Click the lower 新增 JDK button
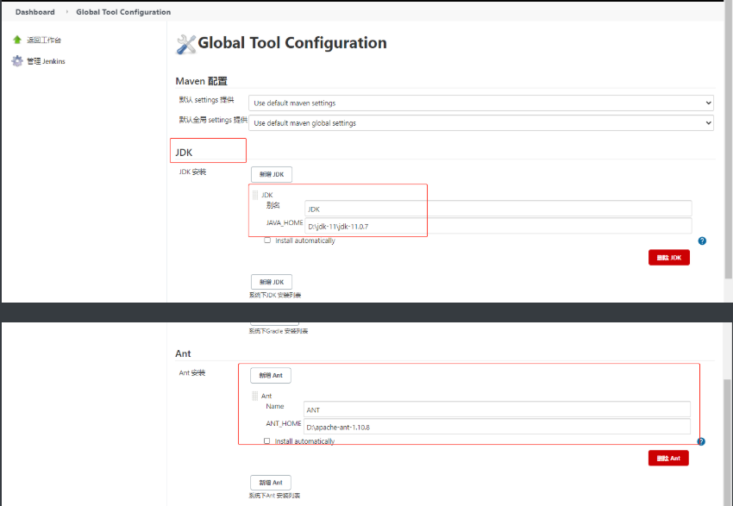 (x=272, y=282)
